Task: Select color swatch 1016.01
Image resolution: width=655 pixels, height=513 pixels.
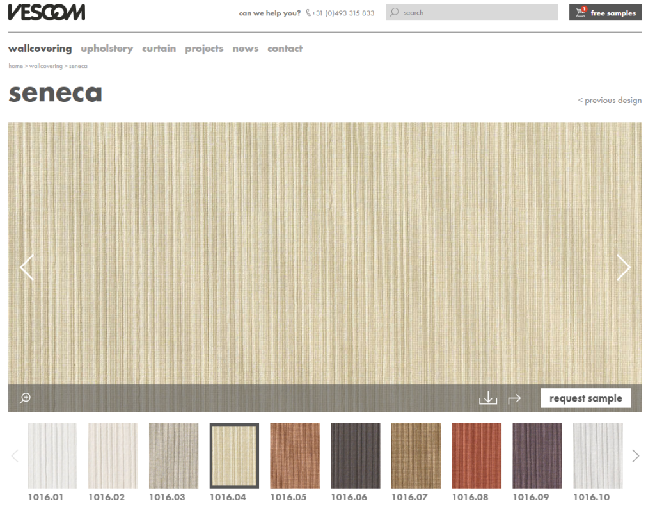Action: click(x=52, y=456)
